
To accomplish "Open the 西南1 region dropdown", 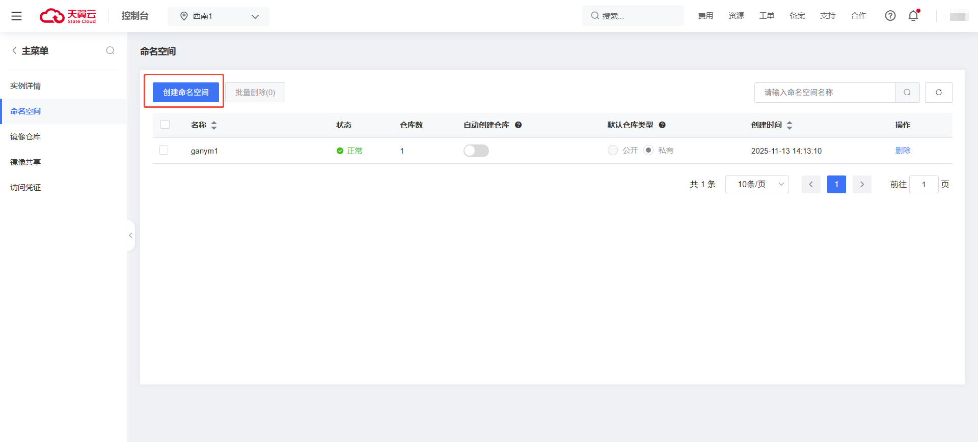I will tap(219, 16).
